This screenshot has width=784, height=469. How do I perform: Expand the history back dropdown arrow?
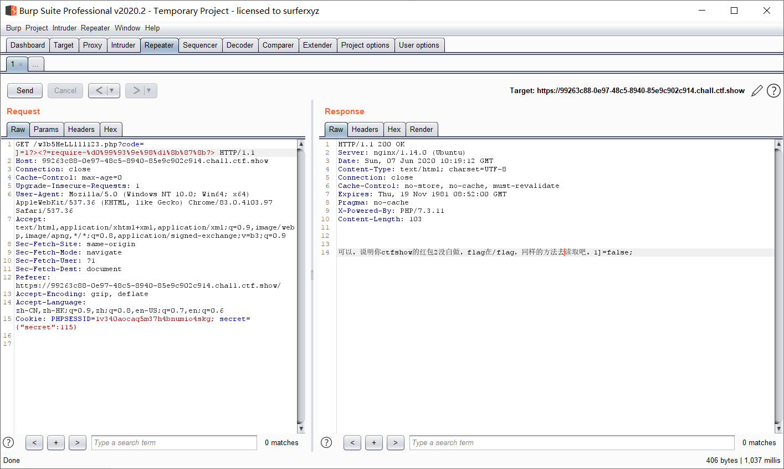[112, 90]
